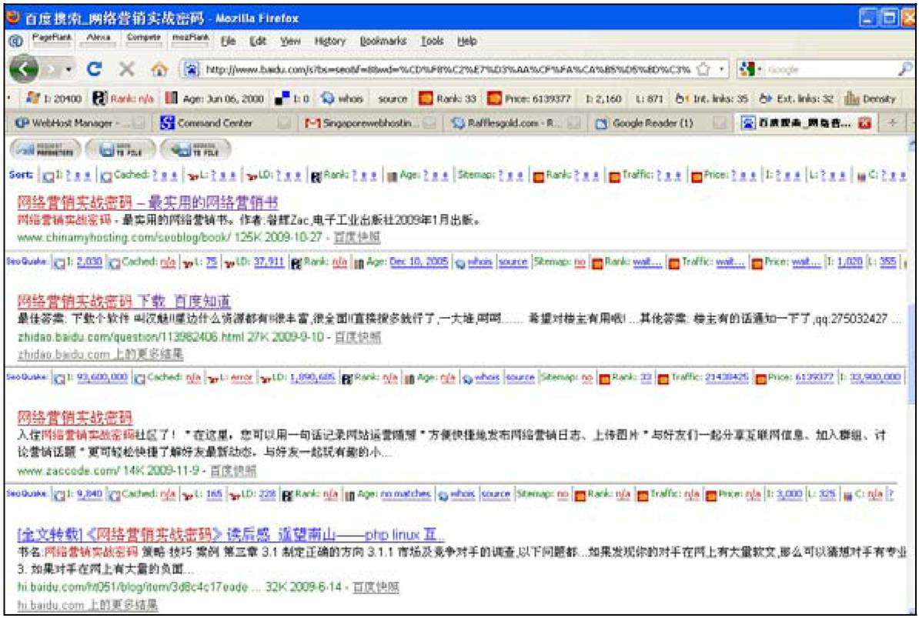Click the 'Price: 6139377' toolbar item
Viewport: 919px width, 618px height.
point(530,98)
